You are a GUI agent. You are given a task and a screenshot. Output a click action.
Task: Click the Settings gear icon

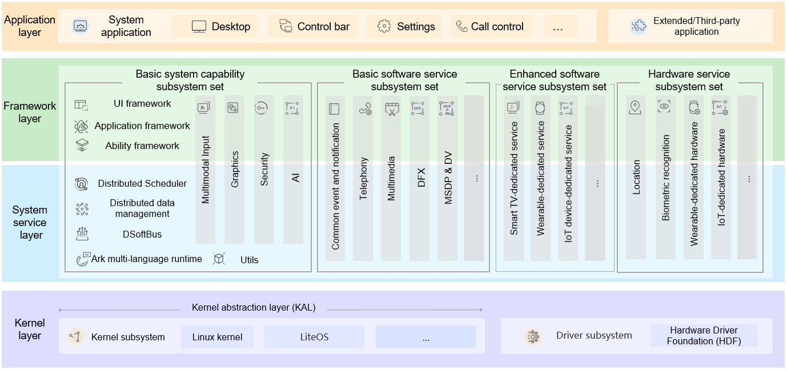click(384, 26)
